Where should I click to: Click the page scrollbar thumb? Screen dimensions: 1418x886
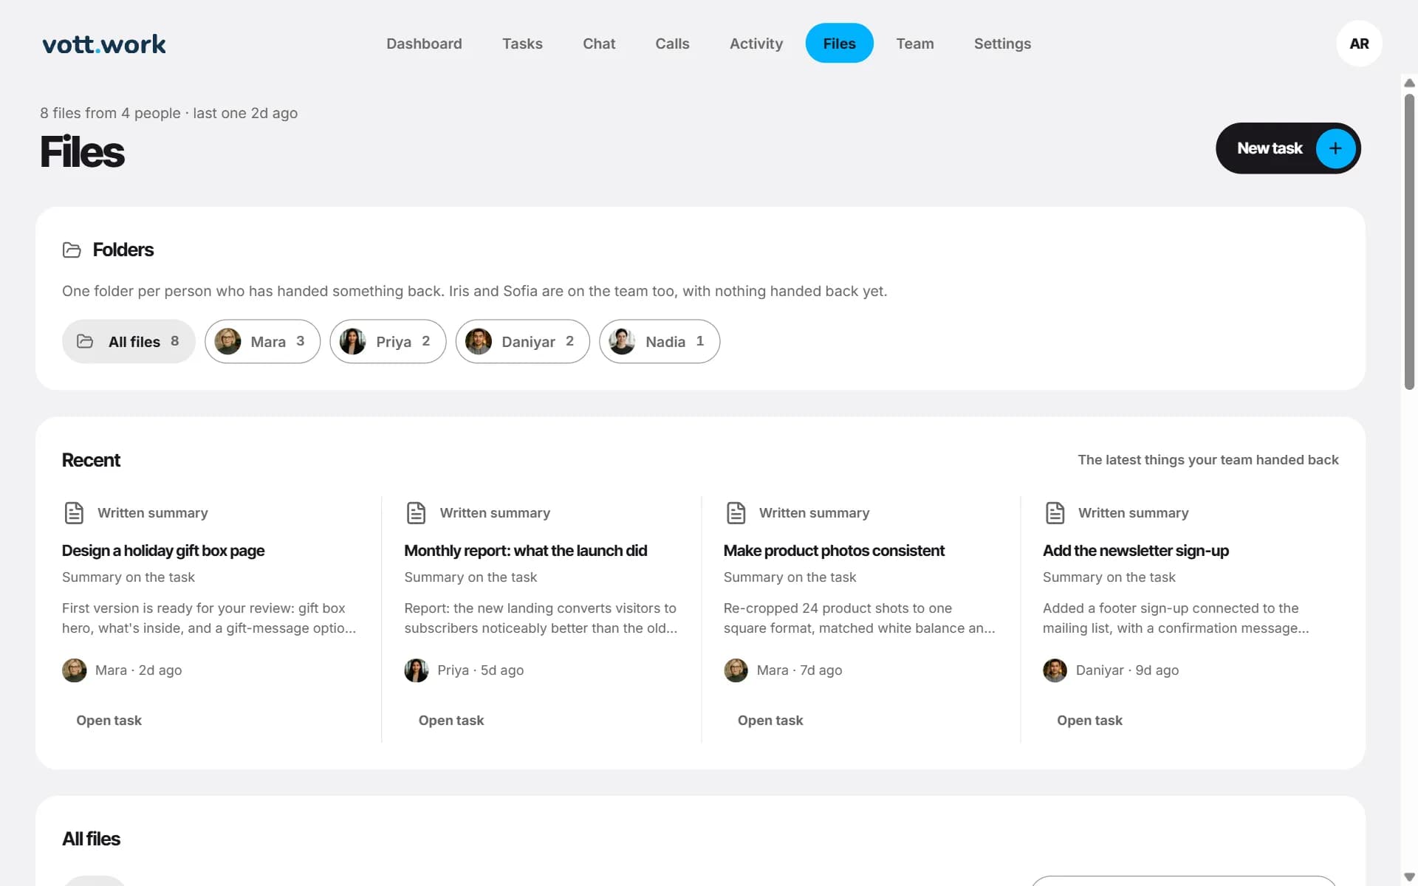click(x=1409, y=241)
